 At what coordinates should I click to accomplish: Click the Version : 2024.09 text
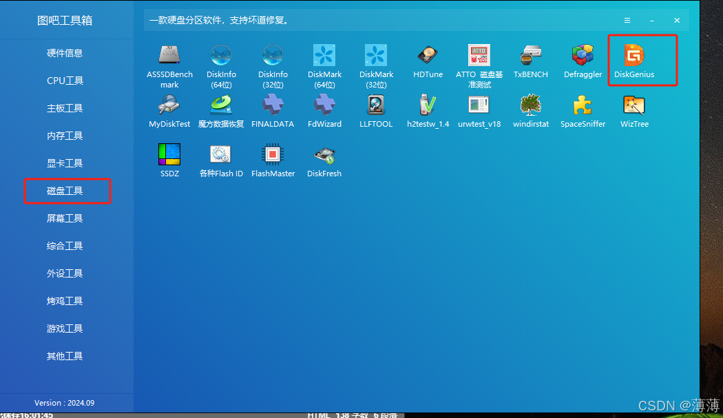pos(65,403)
